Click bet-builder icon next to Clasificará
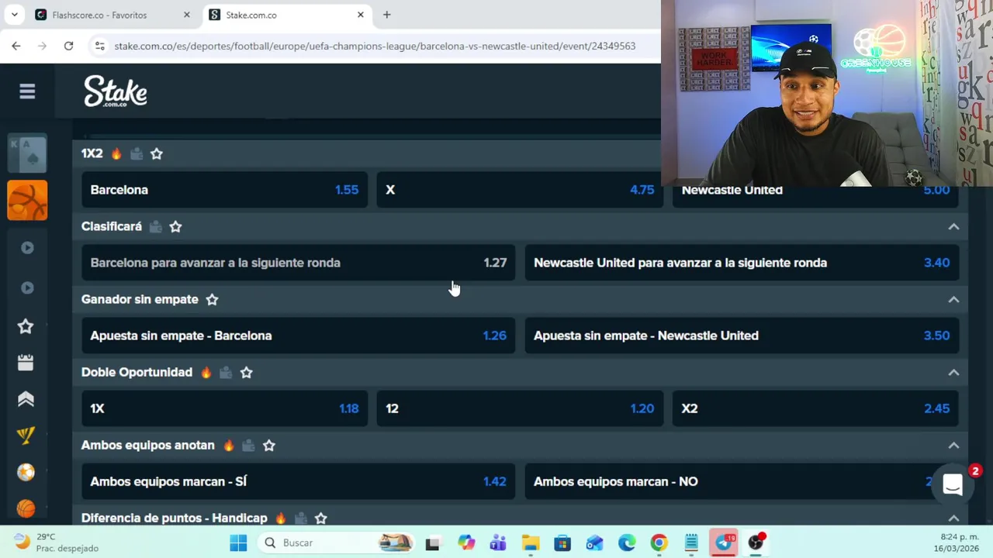993x558 pixels. 155,226
